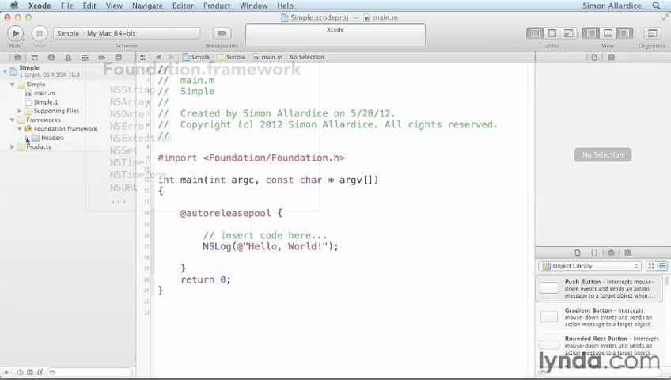This screenshot has width=671, height=380.
Task: Show the Media library
Action: pyautogui.click(x=627, y=253)
